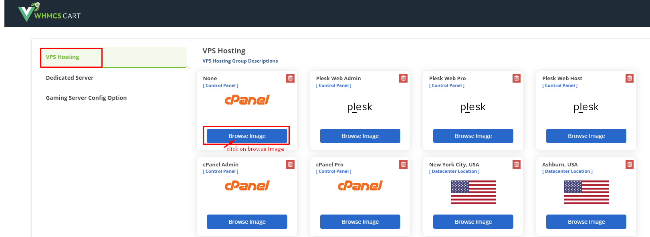Open the VPS Hosting tab
This screenshot has height=237, width=650.
[x=63, y=57]
